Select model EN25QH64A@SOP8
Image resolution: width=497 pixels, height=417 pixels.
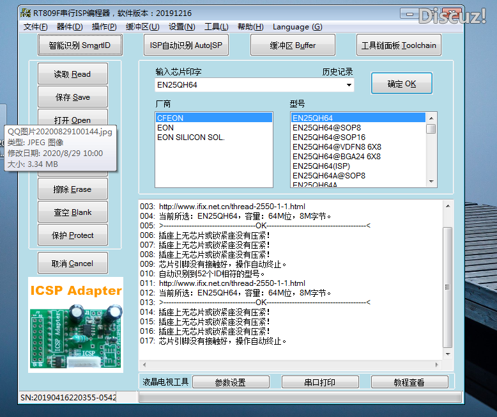pyautogui.click(x=358, y=175)
